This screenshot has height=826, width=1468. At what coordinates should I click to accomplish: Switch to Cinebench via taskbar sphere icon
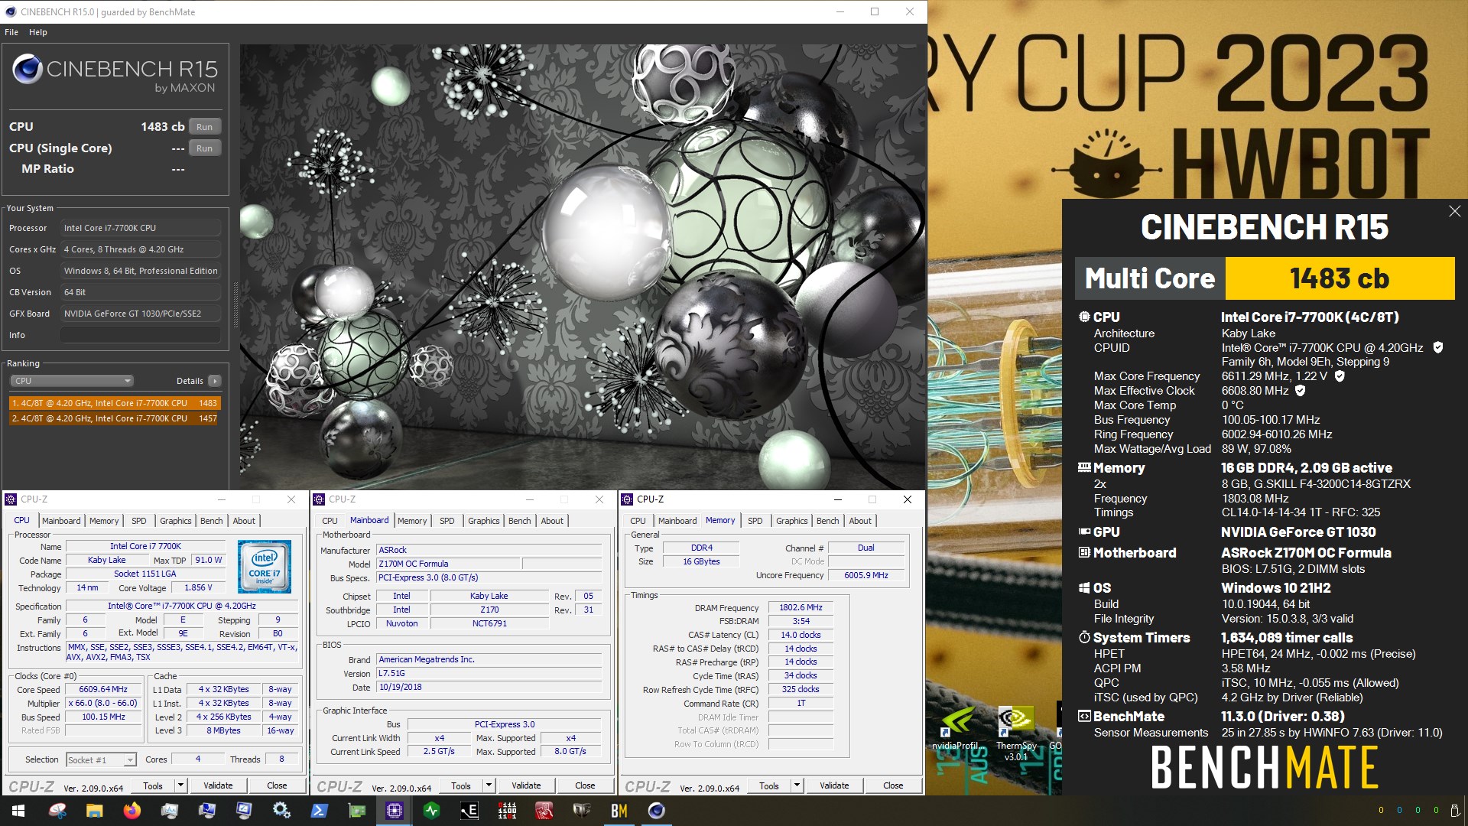point(657,811)
